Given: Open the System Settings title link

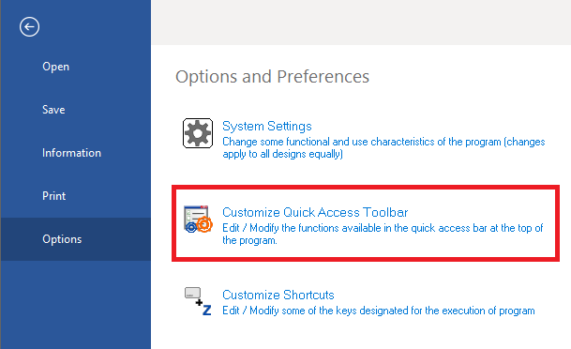Looking at the screenshot, I should click(267, 126).
